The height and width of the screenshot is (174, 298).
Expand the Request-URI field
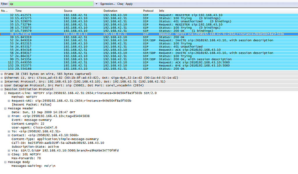pos(8,101)
